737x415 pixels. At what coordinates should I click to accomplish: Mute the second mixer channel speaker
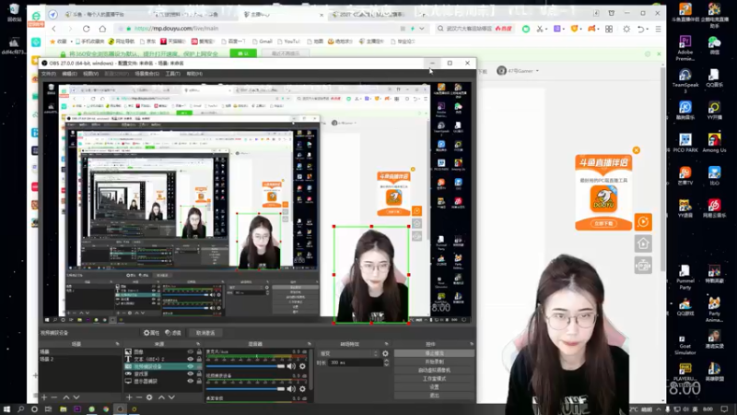point(291,388)
